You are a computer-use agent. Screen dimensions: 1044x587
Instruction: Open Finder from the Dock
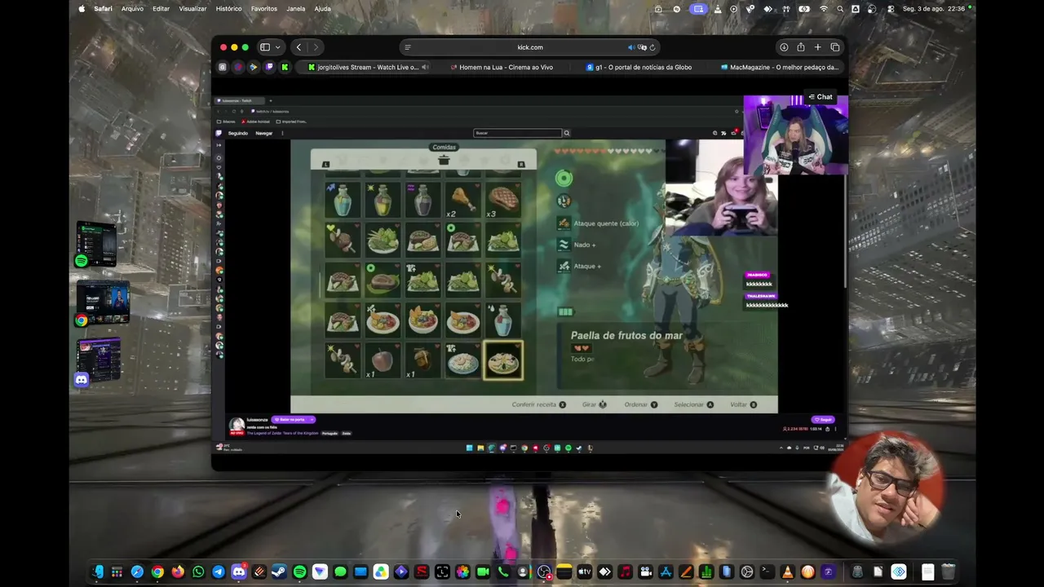click(x=97, y=572)
